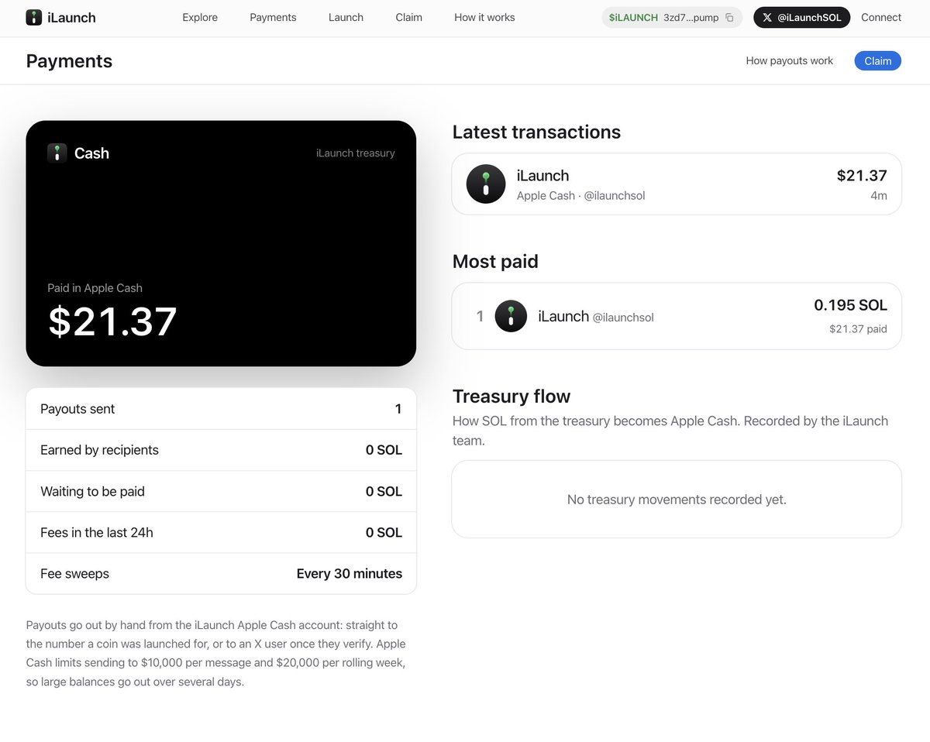The image size is (930, 742).
Task: Click the payouts explanation paragraph
Action: point(216,654)
